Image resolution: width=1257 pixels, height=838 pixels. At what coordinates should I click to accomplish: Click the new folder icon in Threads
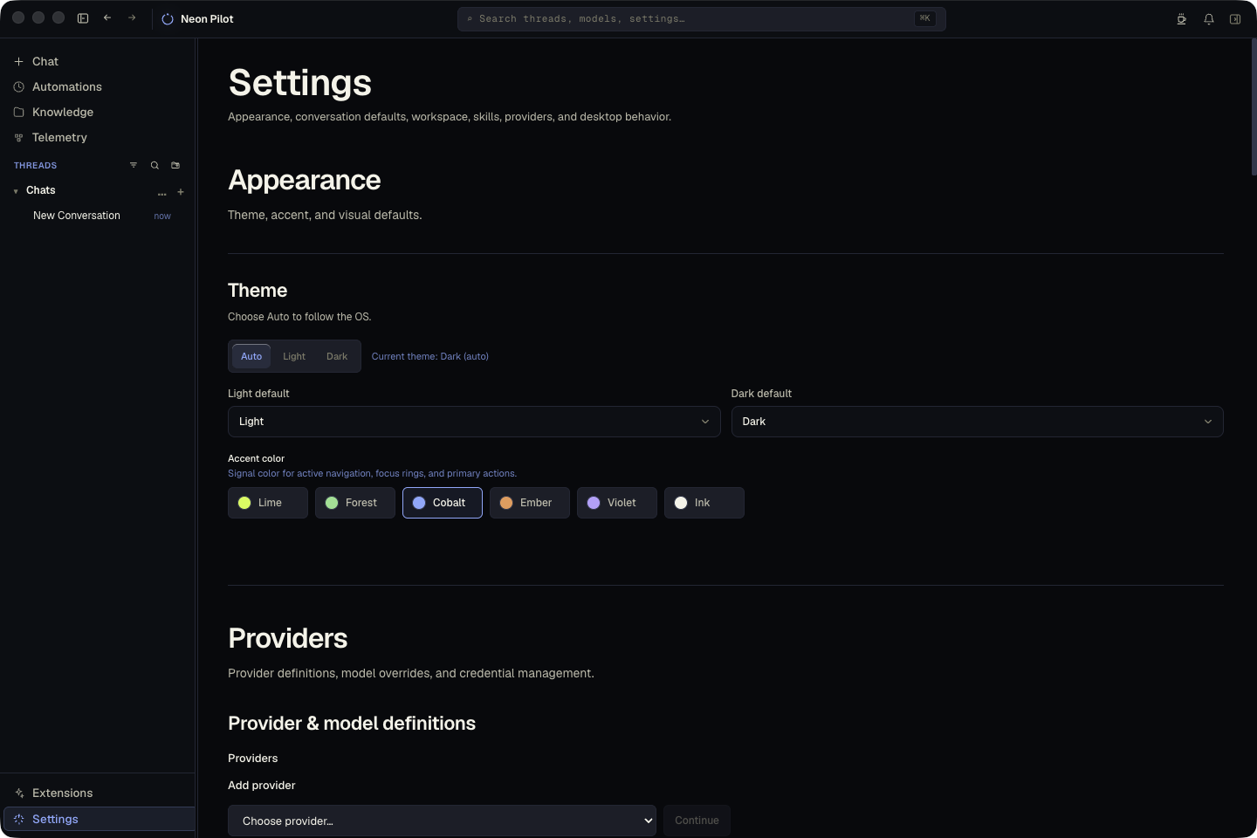point(175,165)
